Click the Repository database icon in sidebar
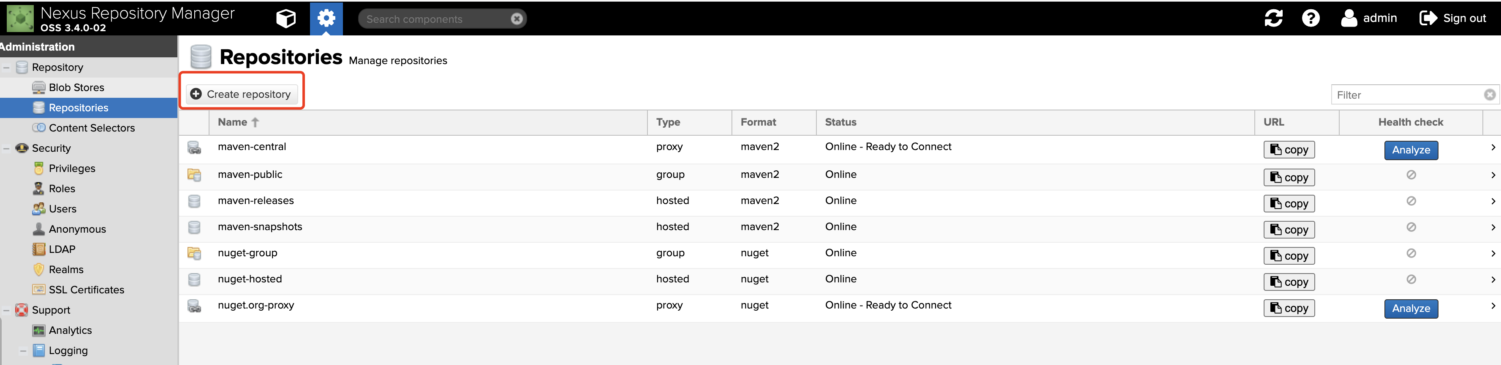The image size is (1501, 365). click(x=22, y=67)
